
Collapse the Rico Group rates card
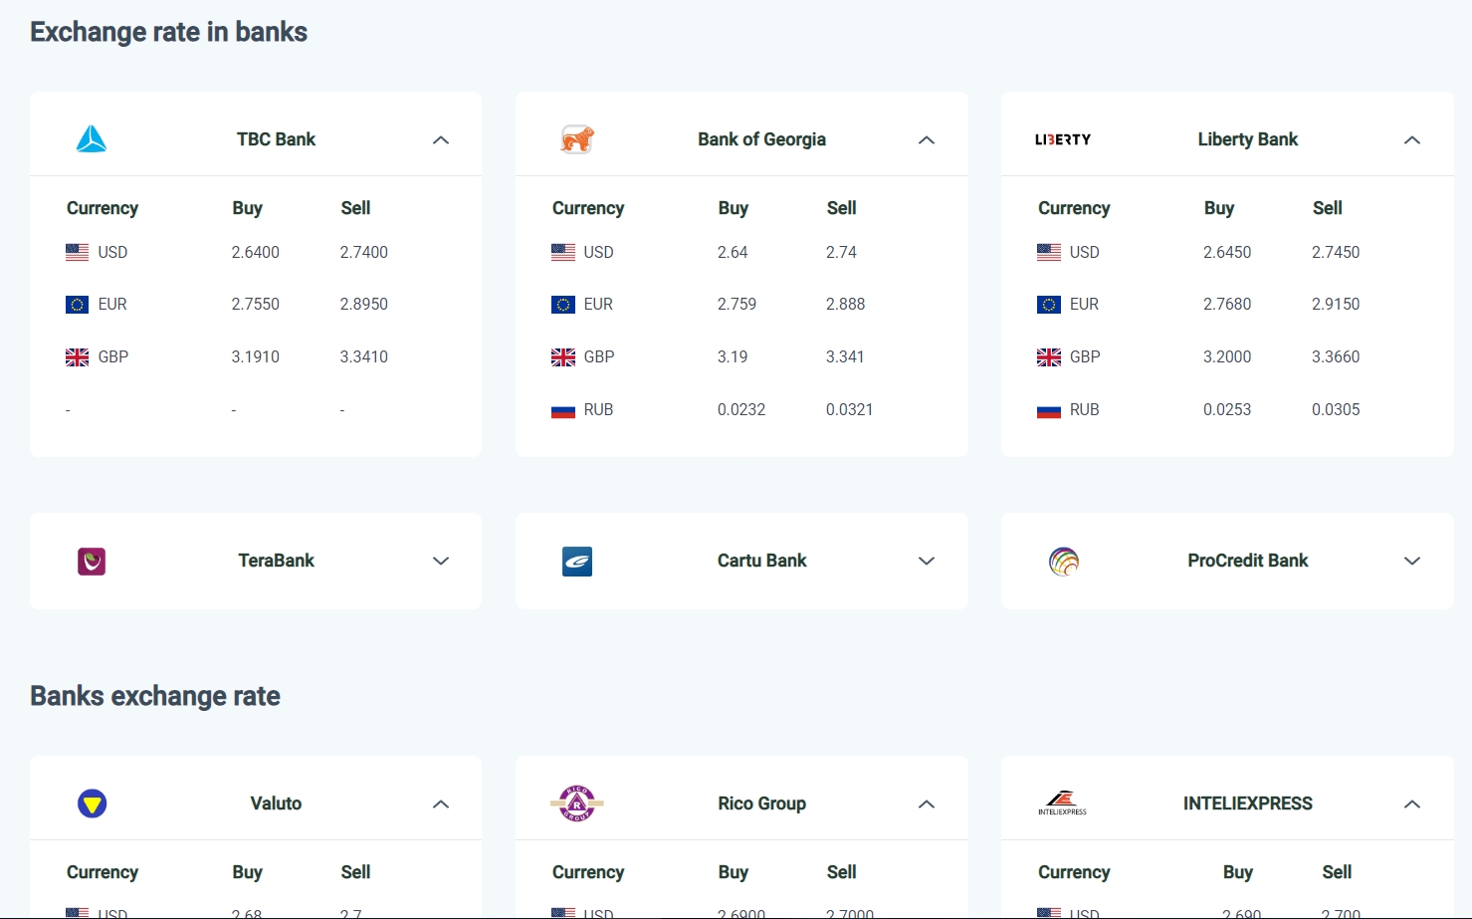click(x=927, y=804)
